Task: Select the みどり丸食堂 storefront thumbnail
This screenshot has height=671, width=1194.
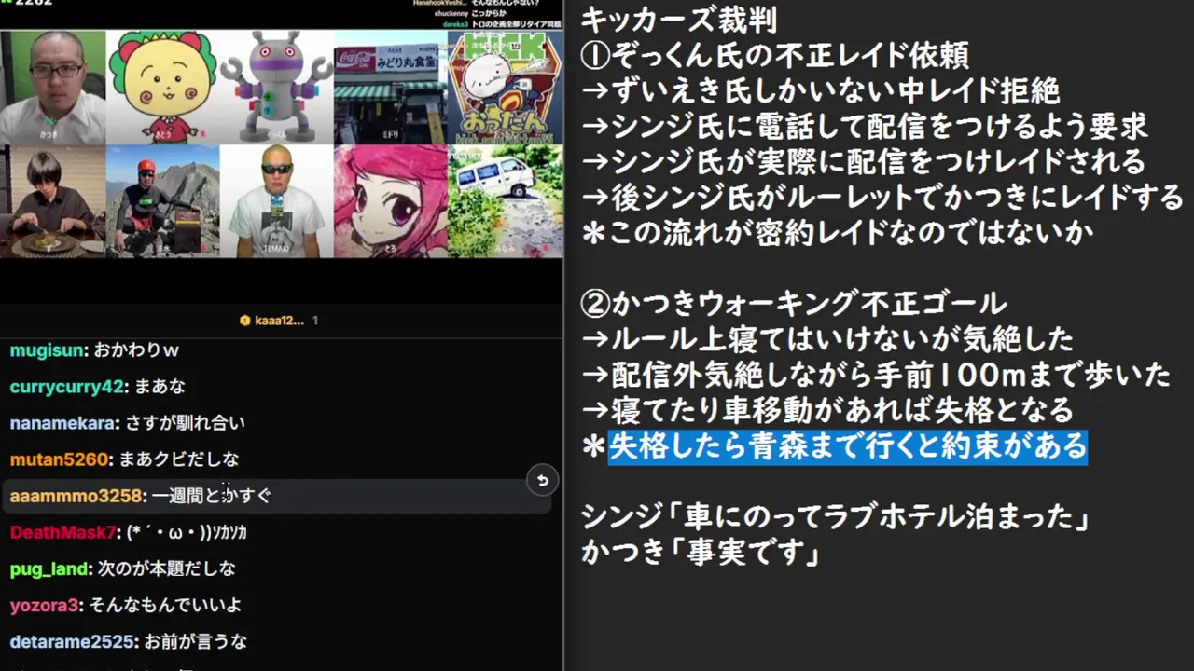Action: (x=390, y=88)
